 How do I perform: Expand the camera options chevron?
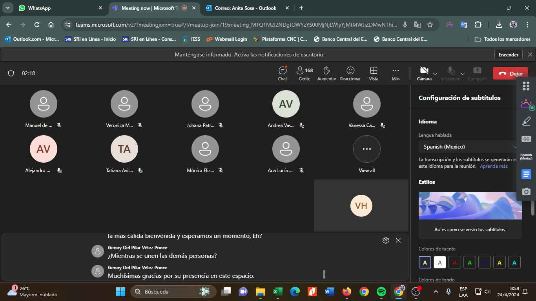tap(435, 74)
